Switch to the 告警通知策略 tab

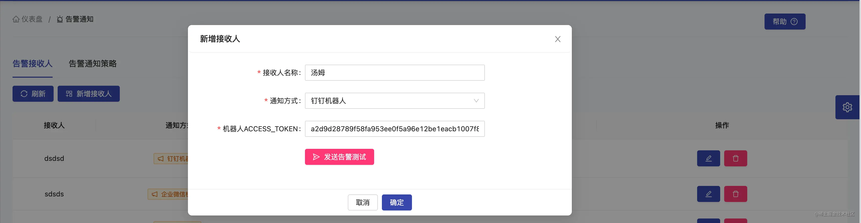click(92, 64)
